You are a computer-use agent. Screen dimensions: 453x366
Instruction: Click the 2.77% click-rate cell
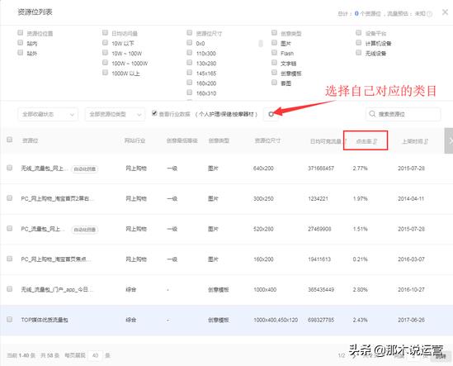360,169
